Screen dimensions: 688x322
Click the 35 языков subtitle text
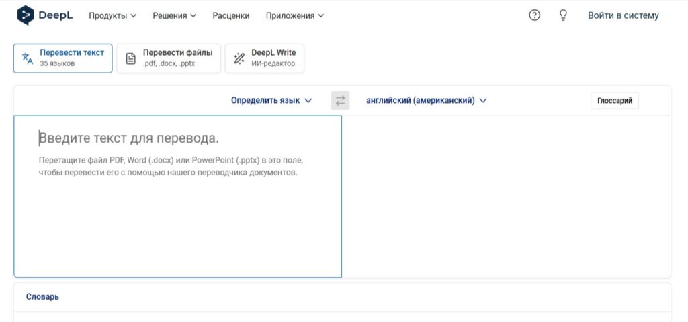pyautogui.click(x=57, y=63)
